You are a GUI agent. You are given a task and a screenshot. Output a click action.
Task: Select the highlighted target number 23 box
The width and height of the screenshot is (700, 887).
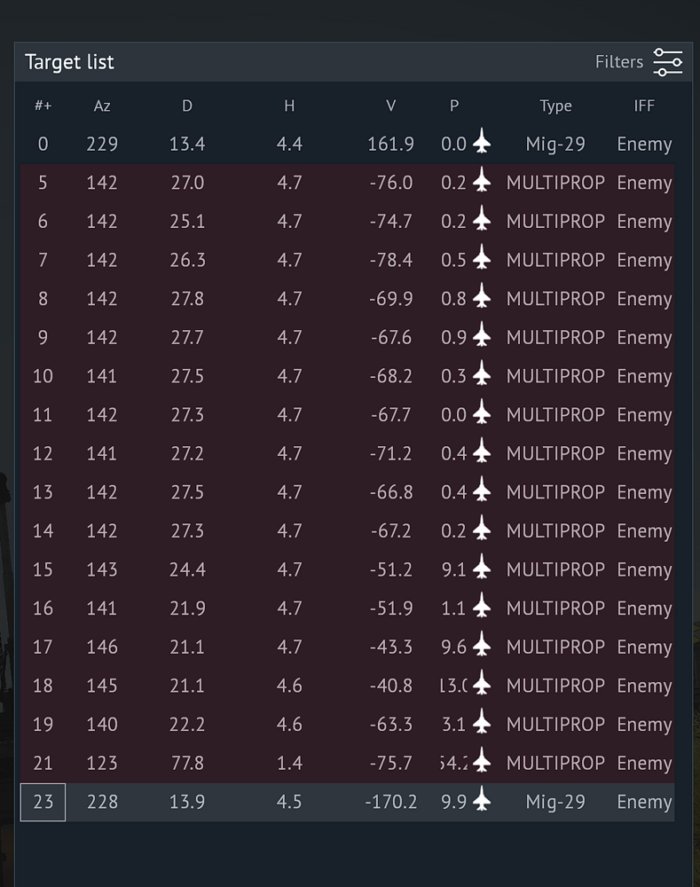[x=43, y=802]
